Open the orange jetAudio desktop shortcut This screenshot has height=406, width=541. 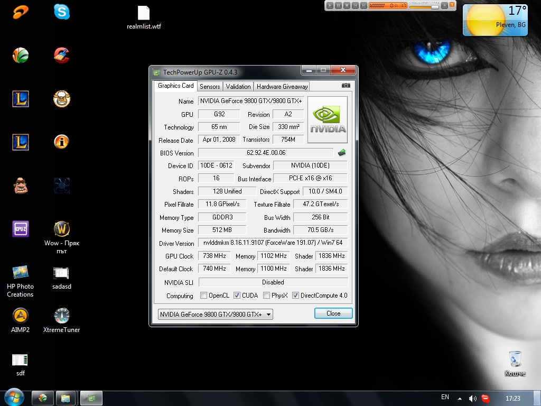[21, 12]
